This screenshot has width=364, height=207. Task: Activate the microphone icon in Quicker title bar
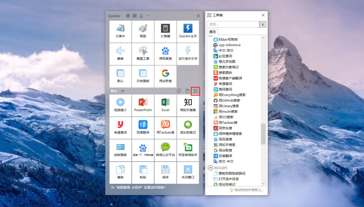coord(141,16)
